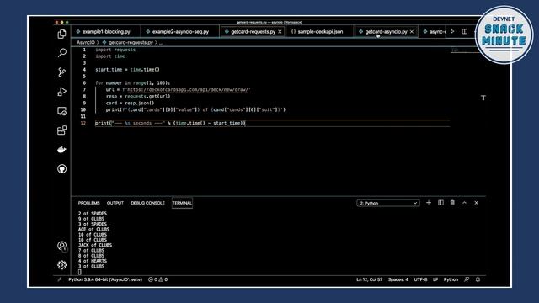Select Python interpreter 3.9.4 in status bar

[105, 279]
